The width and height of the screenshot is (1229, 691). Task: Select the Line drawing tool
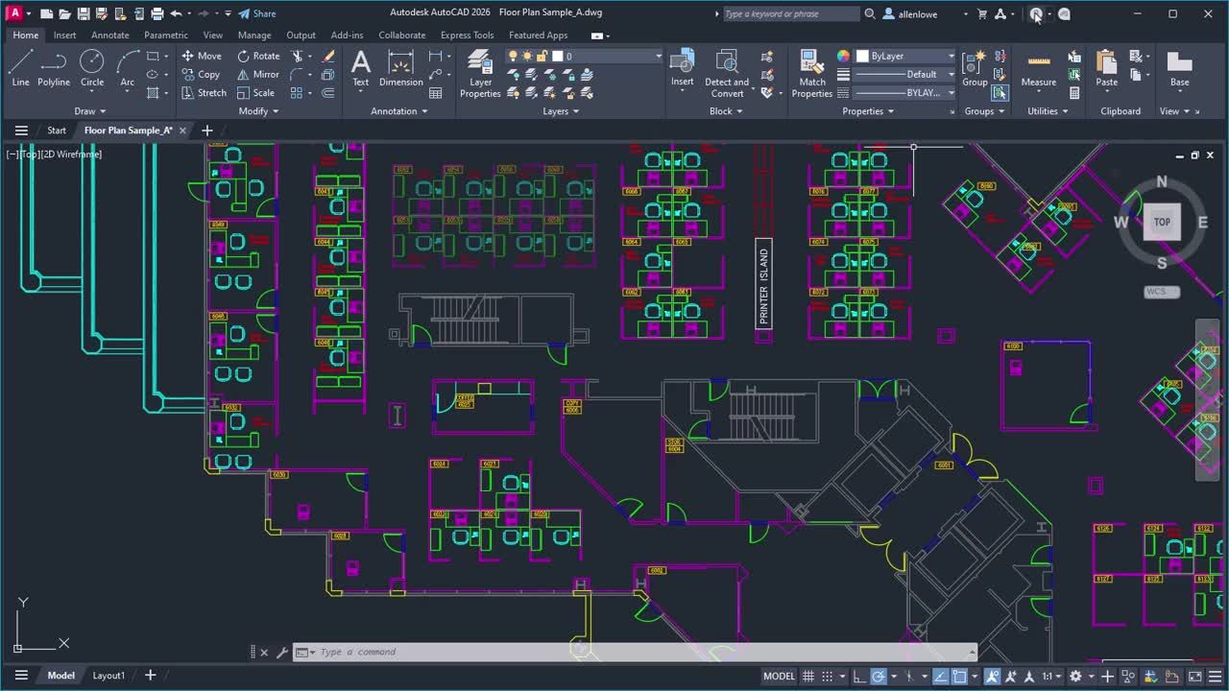point(20,67)
